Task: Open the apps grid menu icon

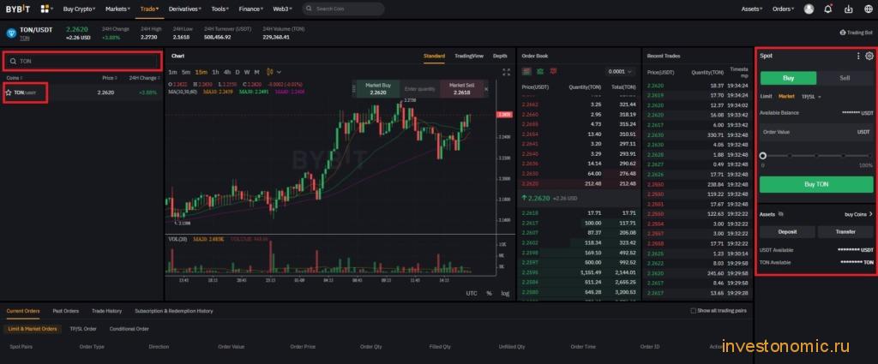Action: [x=45, y=9]
